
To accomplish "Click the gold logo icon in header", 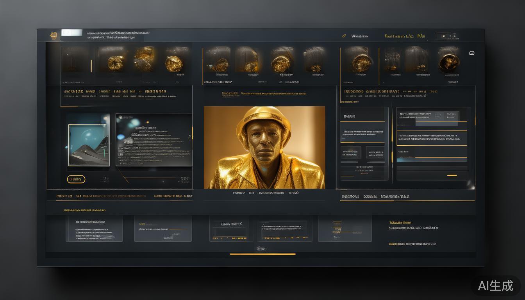I will pyautogui.click(x=54, y=36).
